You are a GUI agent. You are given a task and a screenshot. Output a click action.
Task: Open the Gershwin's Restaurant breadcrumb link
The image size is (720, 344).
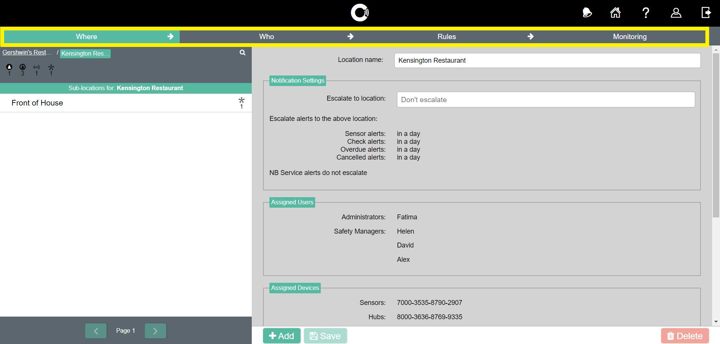pyautogui.click(x=27, y=52)
